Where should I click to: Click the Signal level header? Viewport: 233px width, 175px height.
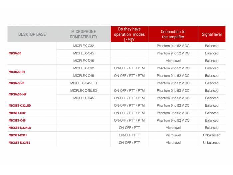pyautogui.click(x=212, y=34)
